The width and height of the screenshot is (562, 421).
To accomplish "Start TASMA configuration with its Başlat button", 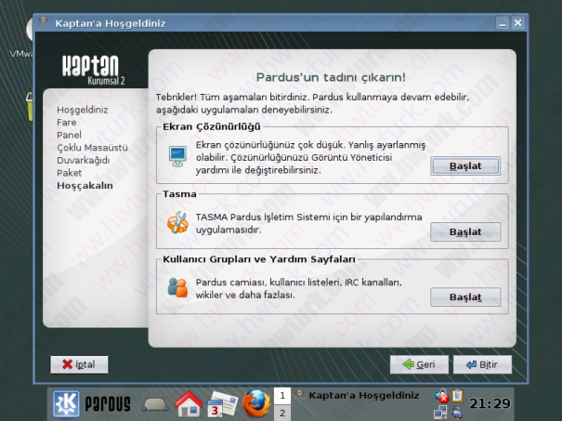I will tap(465, 232).
